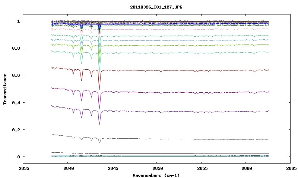Click the x-axis tick label 2845

[113, 168]
